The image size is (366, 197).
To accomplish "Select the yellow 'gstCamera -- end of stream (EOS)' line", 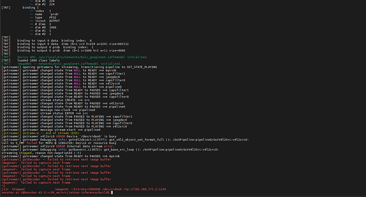I will coord(40,133).
